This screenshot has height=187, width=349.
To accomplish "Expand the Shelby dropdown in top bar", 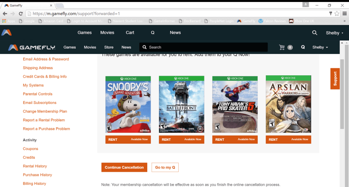I will click(335, 33).
